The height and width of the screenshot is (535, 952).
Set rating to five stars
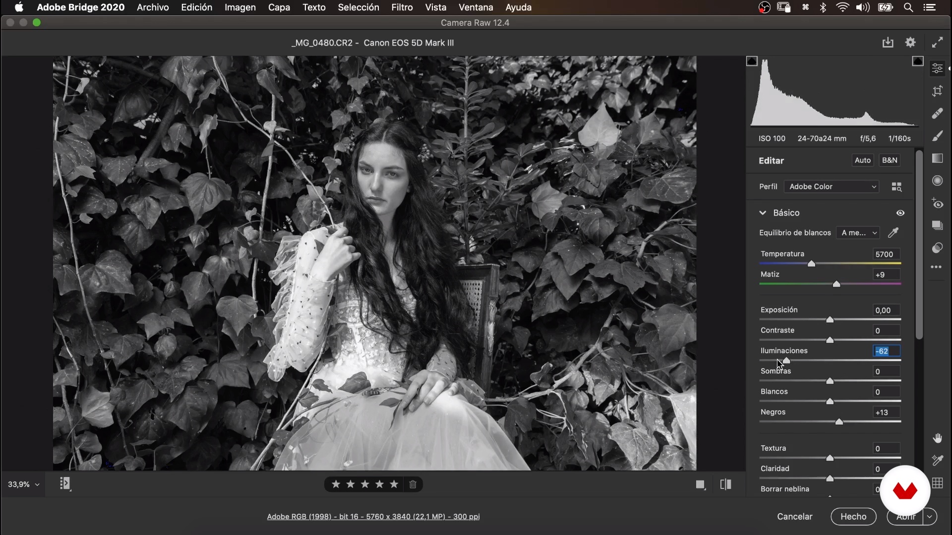click(x=394, y=484)
